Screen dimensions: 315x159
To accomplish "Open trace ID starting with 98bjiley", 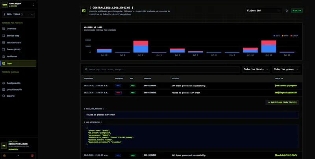I will [286, 93].
